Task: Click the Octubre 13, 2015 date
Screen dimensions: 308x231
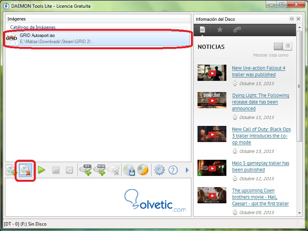Action: (256, 151)
